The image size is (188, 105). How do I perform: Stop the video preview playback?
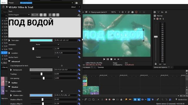click(111, 59)
